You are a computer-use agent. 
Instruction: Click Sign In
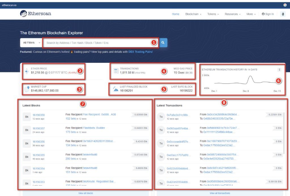coord(268,14)
